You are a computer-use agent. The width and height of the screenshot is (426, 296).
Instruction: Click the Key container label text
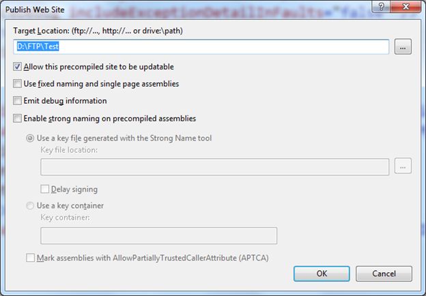(67, 218)
